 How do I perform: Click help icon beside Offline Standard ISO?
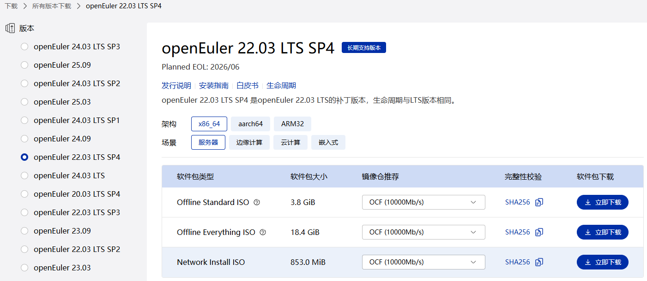coord(257,202)
